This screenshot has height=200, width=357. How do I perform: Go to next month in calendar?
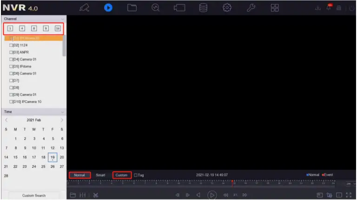(62, 120)
